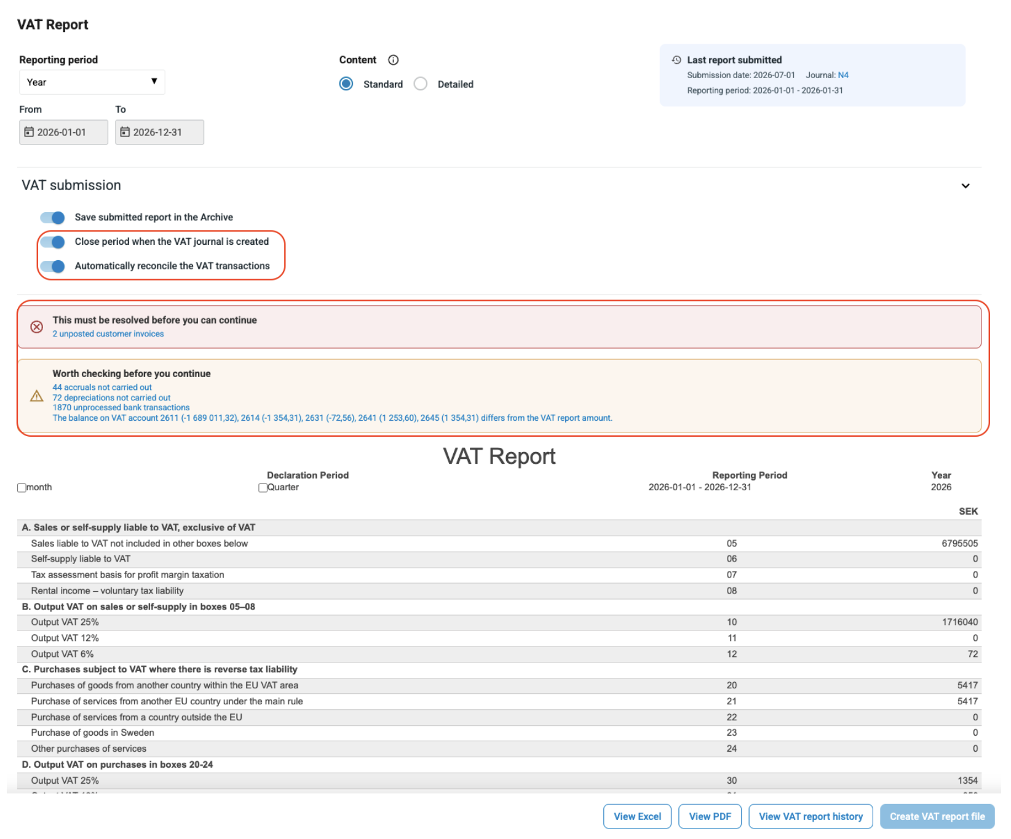1011x839 pixels.
Task: Click the 'This must be resolved' error heading
Action: pyautogui.click(x=155, y=320)
